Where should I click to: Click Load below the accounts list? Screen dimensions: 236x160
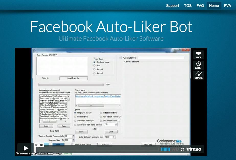(46, 126)
